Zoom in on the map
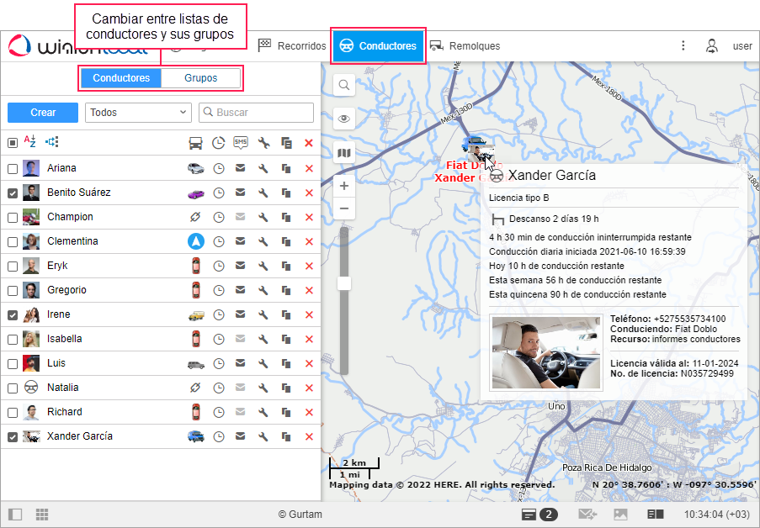Screen dimensions: 760x528 (x=344, y=186)
